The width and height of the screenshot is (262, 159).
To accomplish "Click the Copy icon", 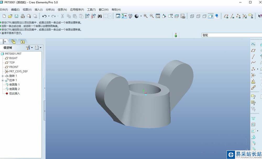I will coord(69,16).
